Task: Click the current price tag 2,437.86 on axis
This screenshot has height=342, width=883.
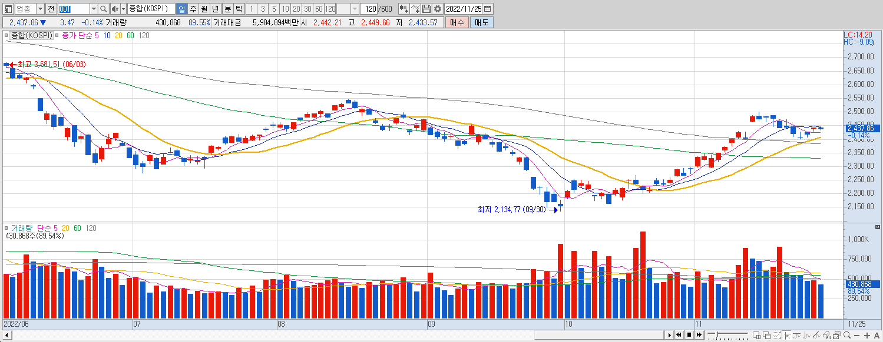Action: pos(863,128)
